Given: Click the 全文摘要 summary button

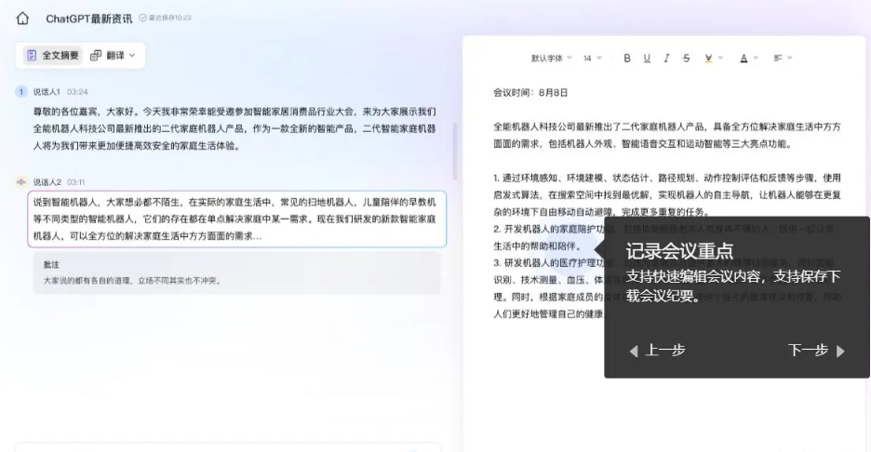Looking at the screenshot, I should coord(53,56).
